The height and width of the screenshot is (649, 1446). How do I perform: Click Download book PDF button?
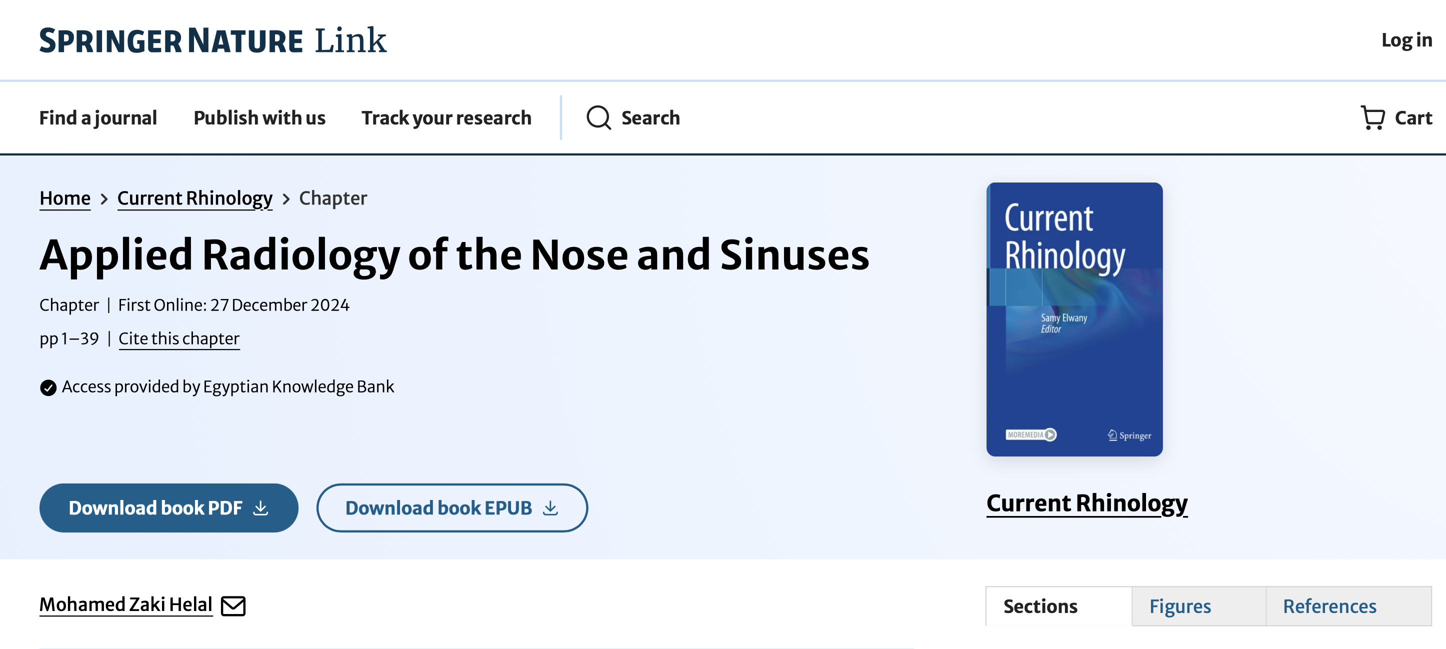(168, 508)
